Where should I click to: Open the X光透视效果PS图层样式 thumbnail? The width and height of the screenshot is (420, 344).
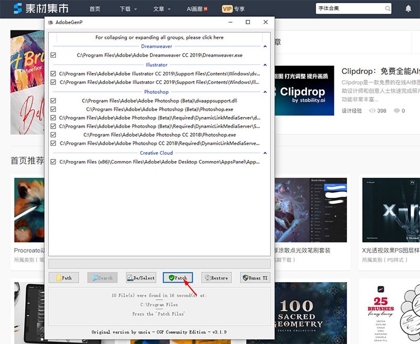tap(390, 210)
